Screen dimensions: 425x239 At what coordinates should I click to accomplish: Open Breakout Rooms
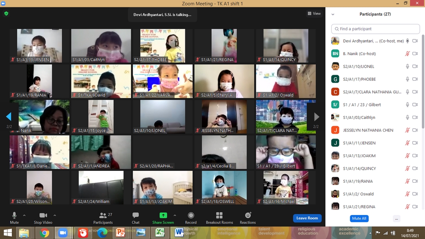pos(219,215)
